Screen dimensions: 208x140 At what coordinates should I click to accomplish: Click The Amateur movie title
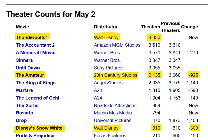(31, 75)
